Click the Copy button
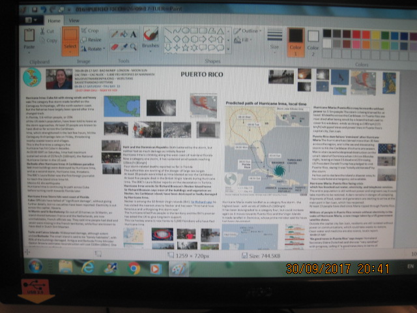Screen dimensions: 417x313 [x=48, y=40]
